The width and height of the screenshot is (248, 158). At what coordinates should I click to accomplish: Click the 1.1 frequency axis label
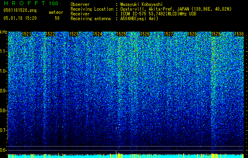pos(3,51)
